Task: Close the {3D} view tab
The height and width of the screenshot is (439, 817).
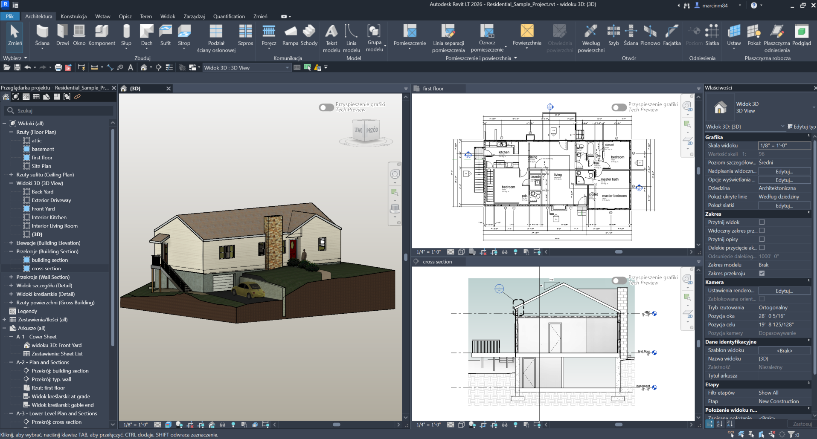Action: pyautogui.click(x=169, y=89)
